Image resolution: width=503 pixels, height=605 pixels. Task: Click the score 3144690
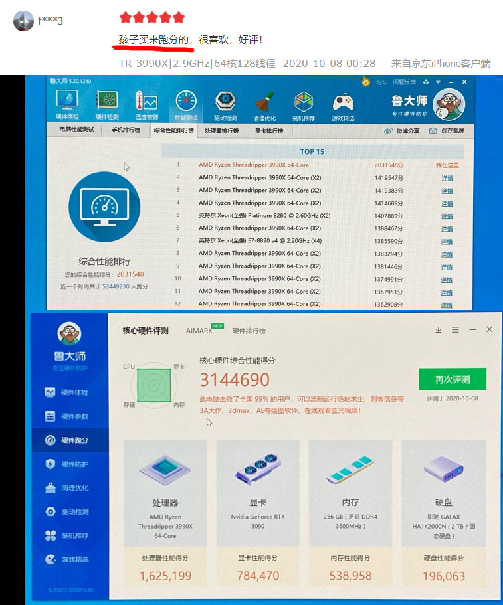pos(235,380)
